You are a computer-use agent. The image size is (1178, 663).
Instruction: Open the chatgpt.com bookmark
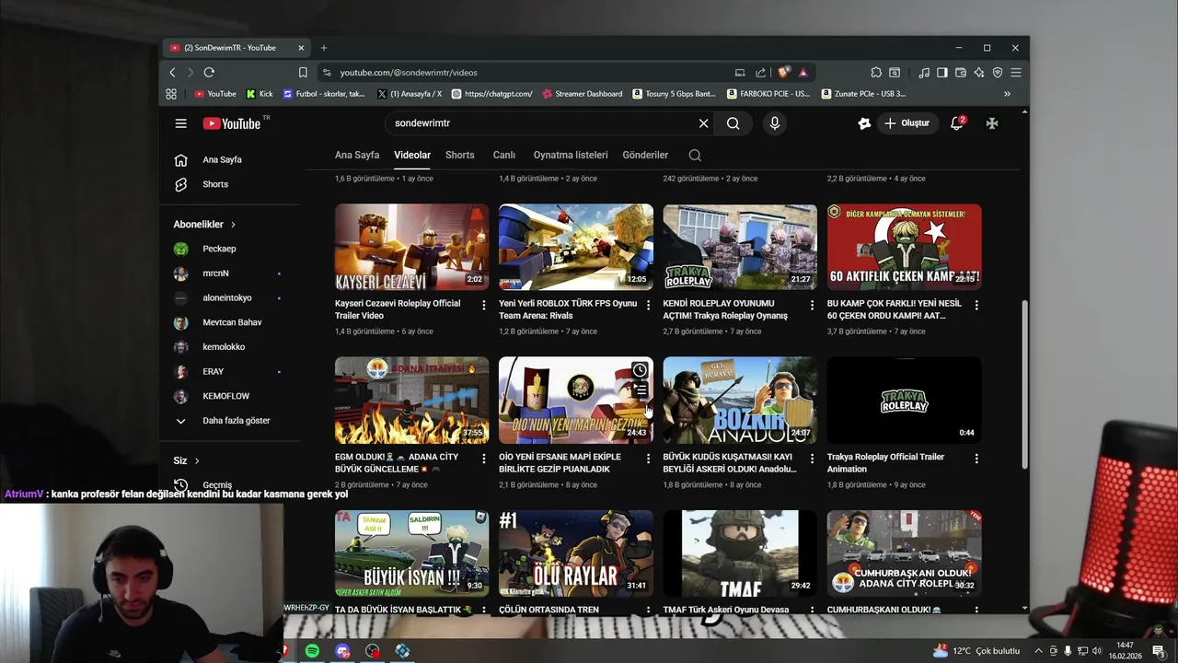point(492,94)
